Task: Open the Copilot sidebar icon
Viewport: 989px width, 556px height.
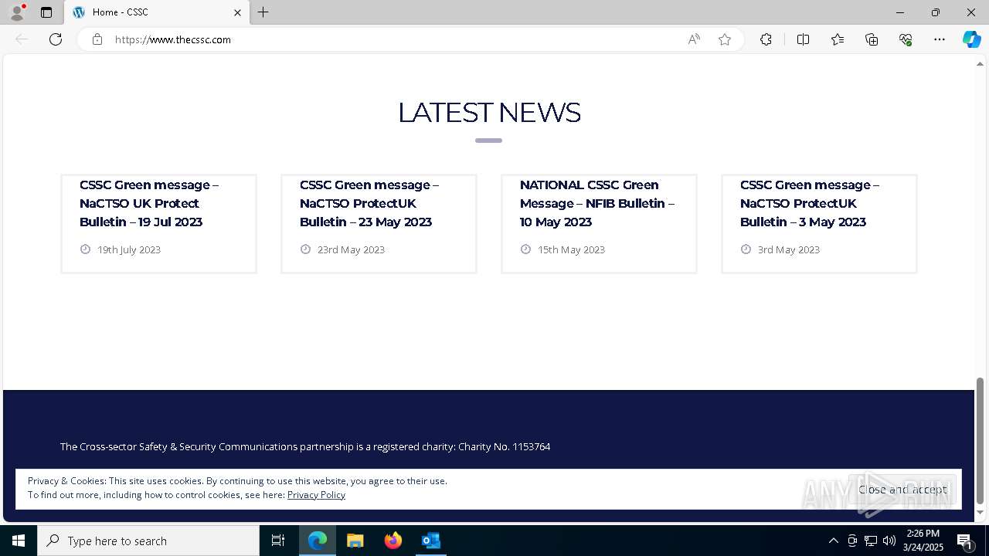Action: pos(971,39)
